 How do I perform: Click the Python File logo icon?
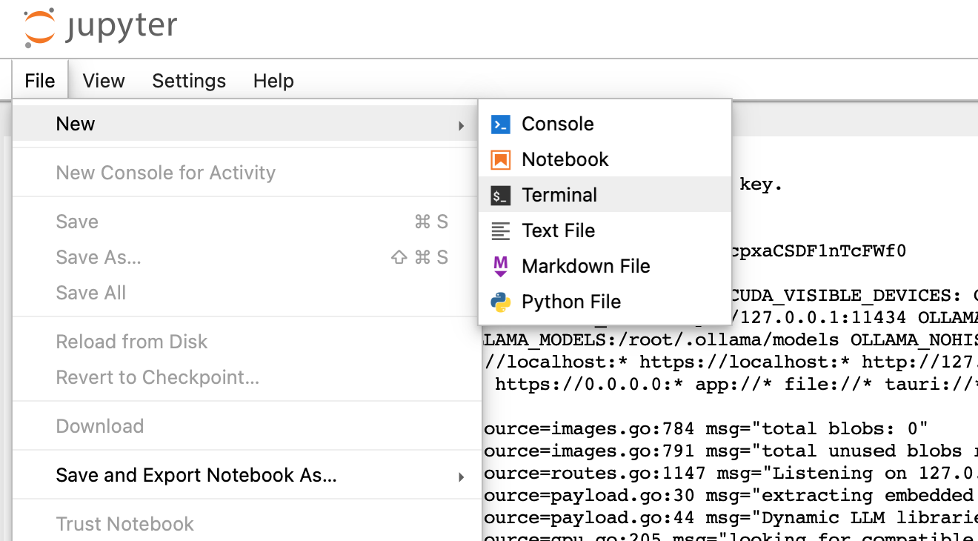501,302
